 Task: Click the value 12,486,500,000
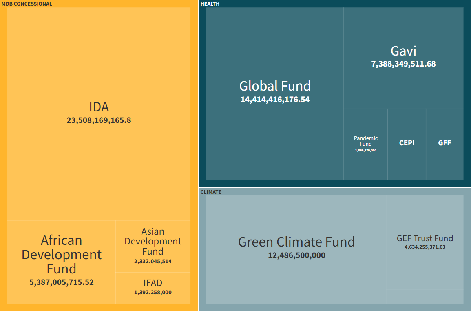[296, 255]
